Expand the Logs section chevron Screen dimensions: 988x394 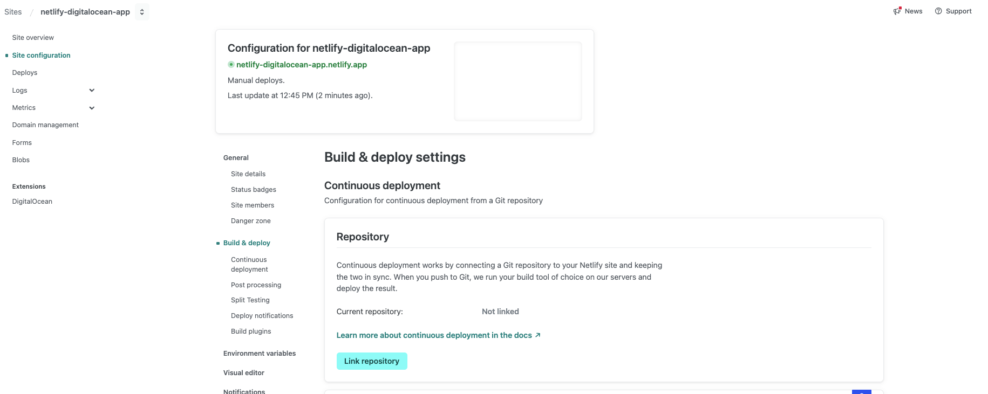coord(92,91)
